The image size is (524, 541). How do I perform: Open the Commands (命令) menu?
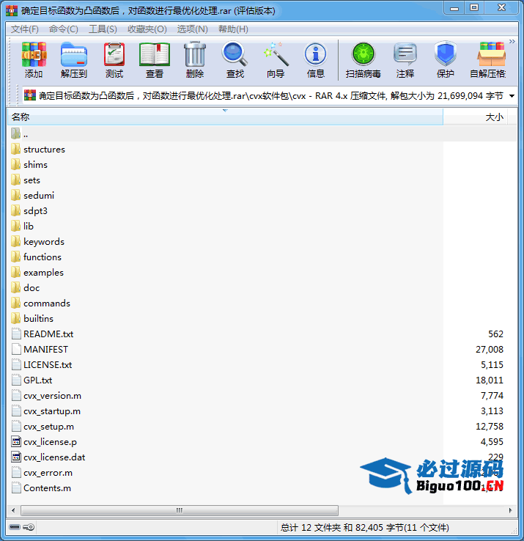(64, 29)
